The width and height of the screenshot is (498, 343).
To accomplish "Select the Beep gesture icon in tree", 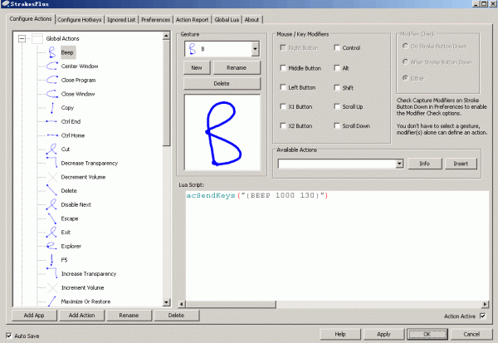I will [51, 52].
